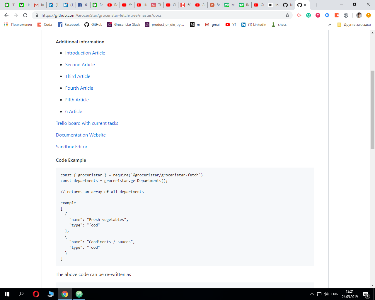Open Windows Search from the taskbar
375x300 pixels.
point(21,294)
